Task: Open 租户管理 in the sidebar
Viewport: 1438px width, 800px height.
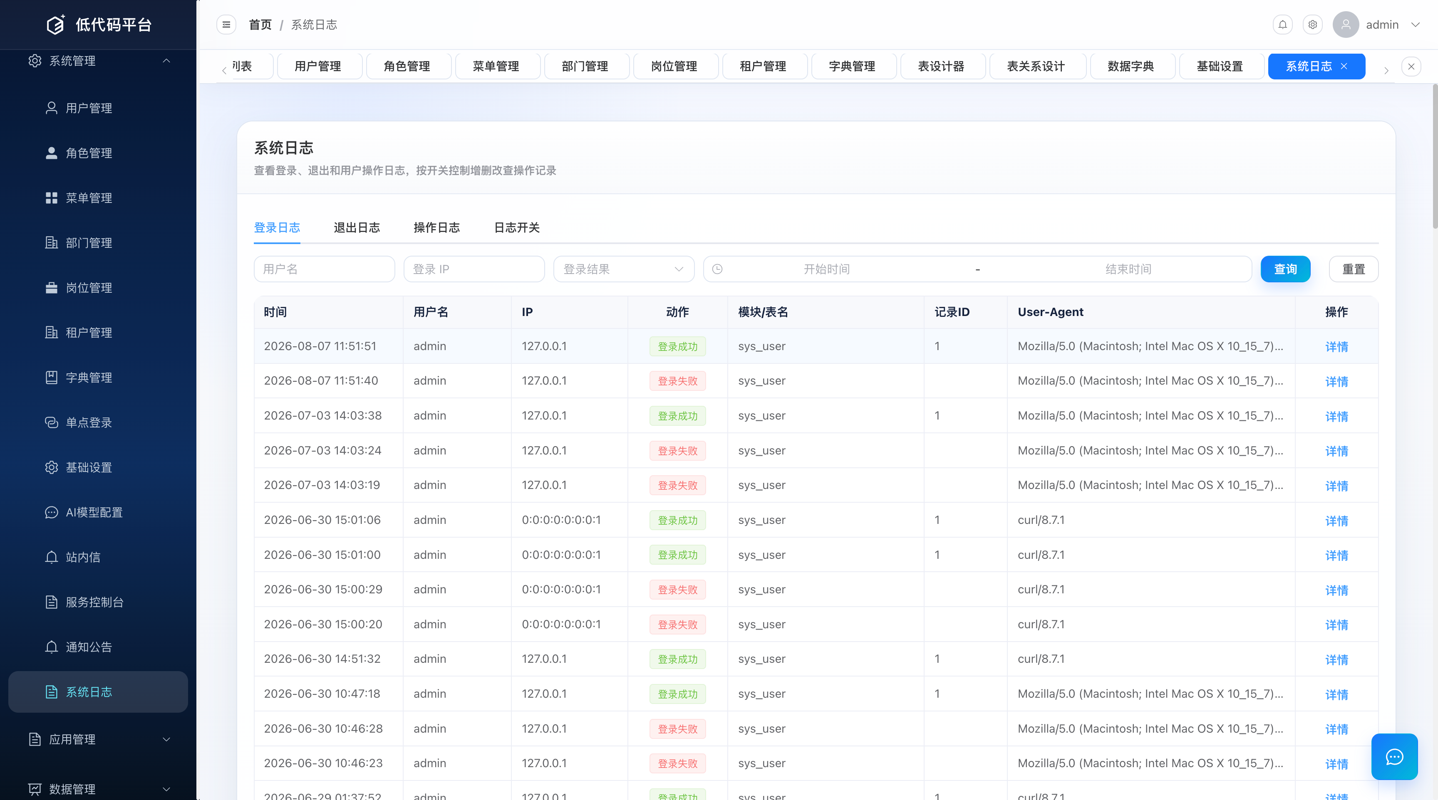Action: coord(98,333)
